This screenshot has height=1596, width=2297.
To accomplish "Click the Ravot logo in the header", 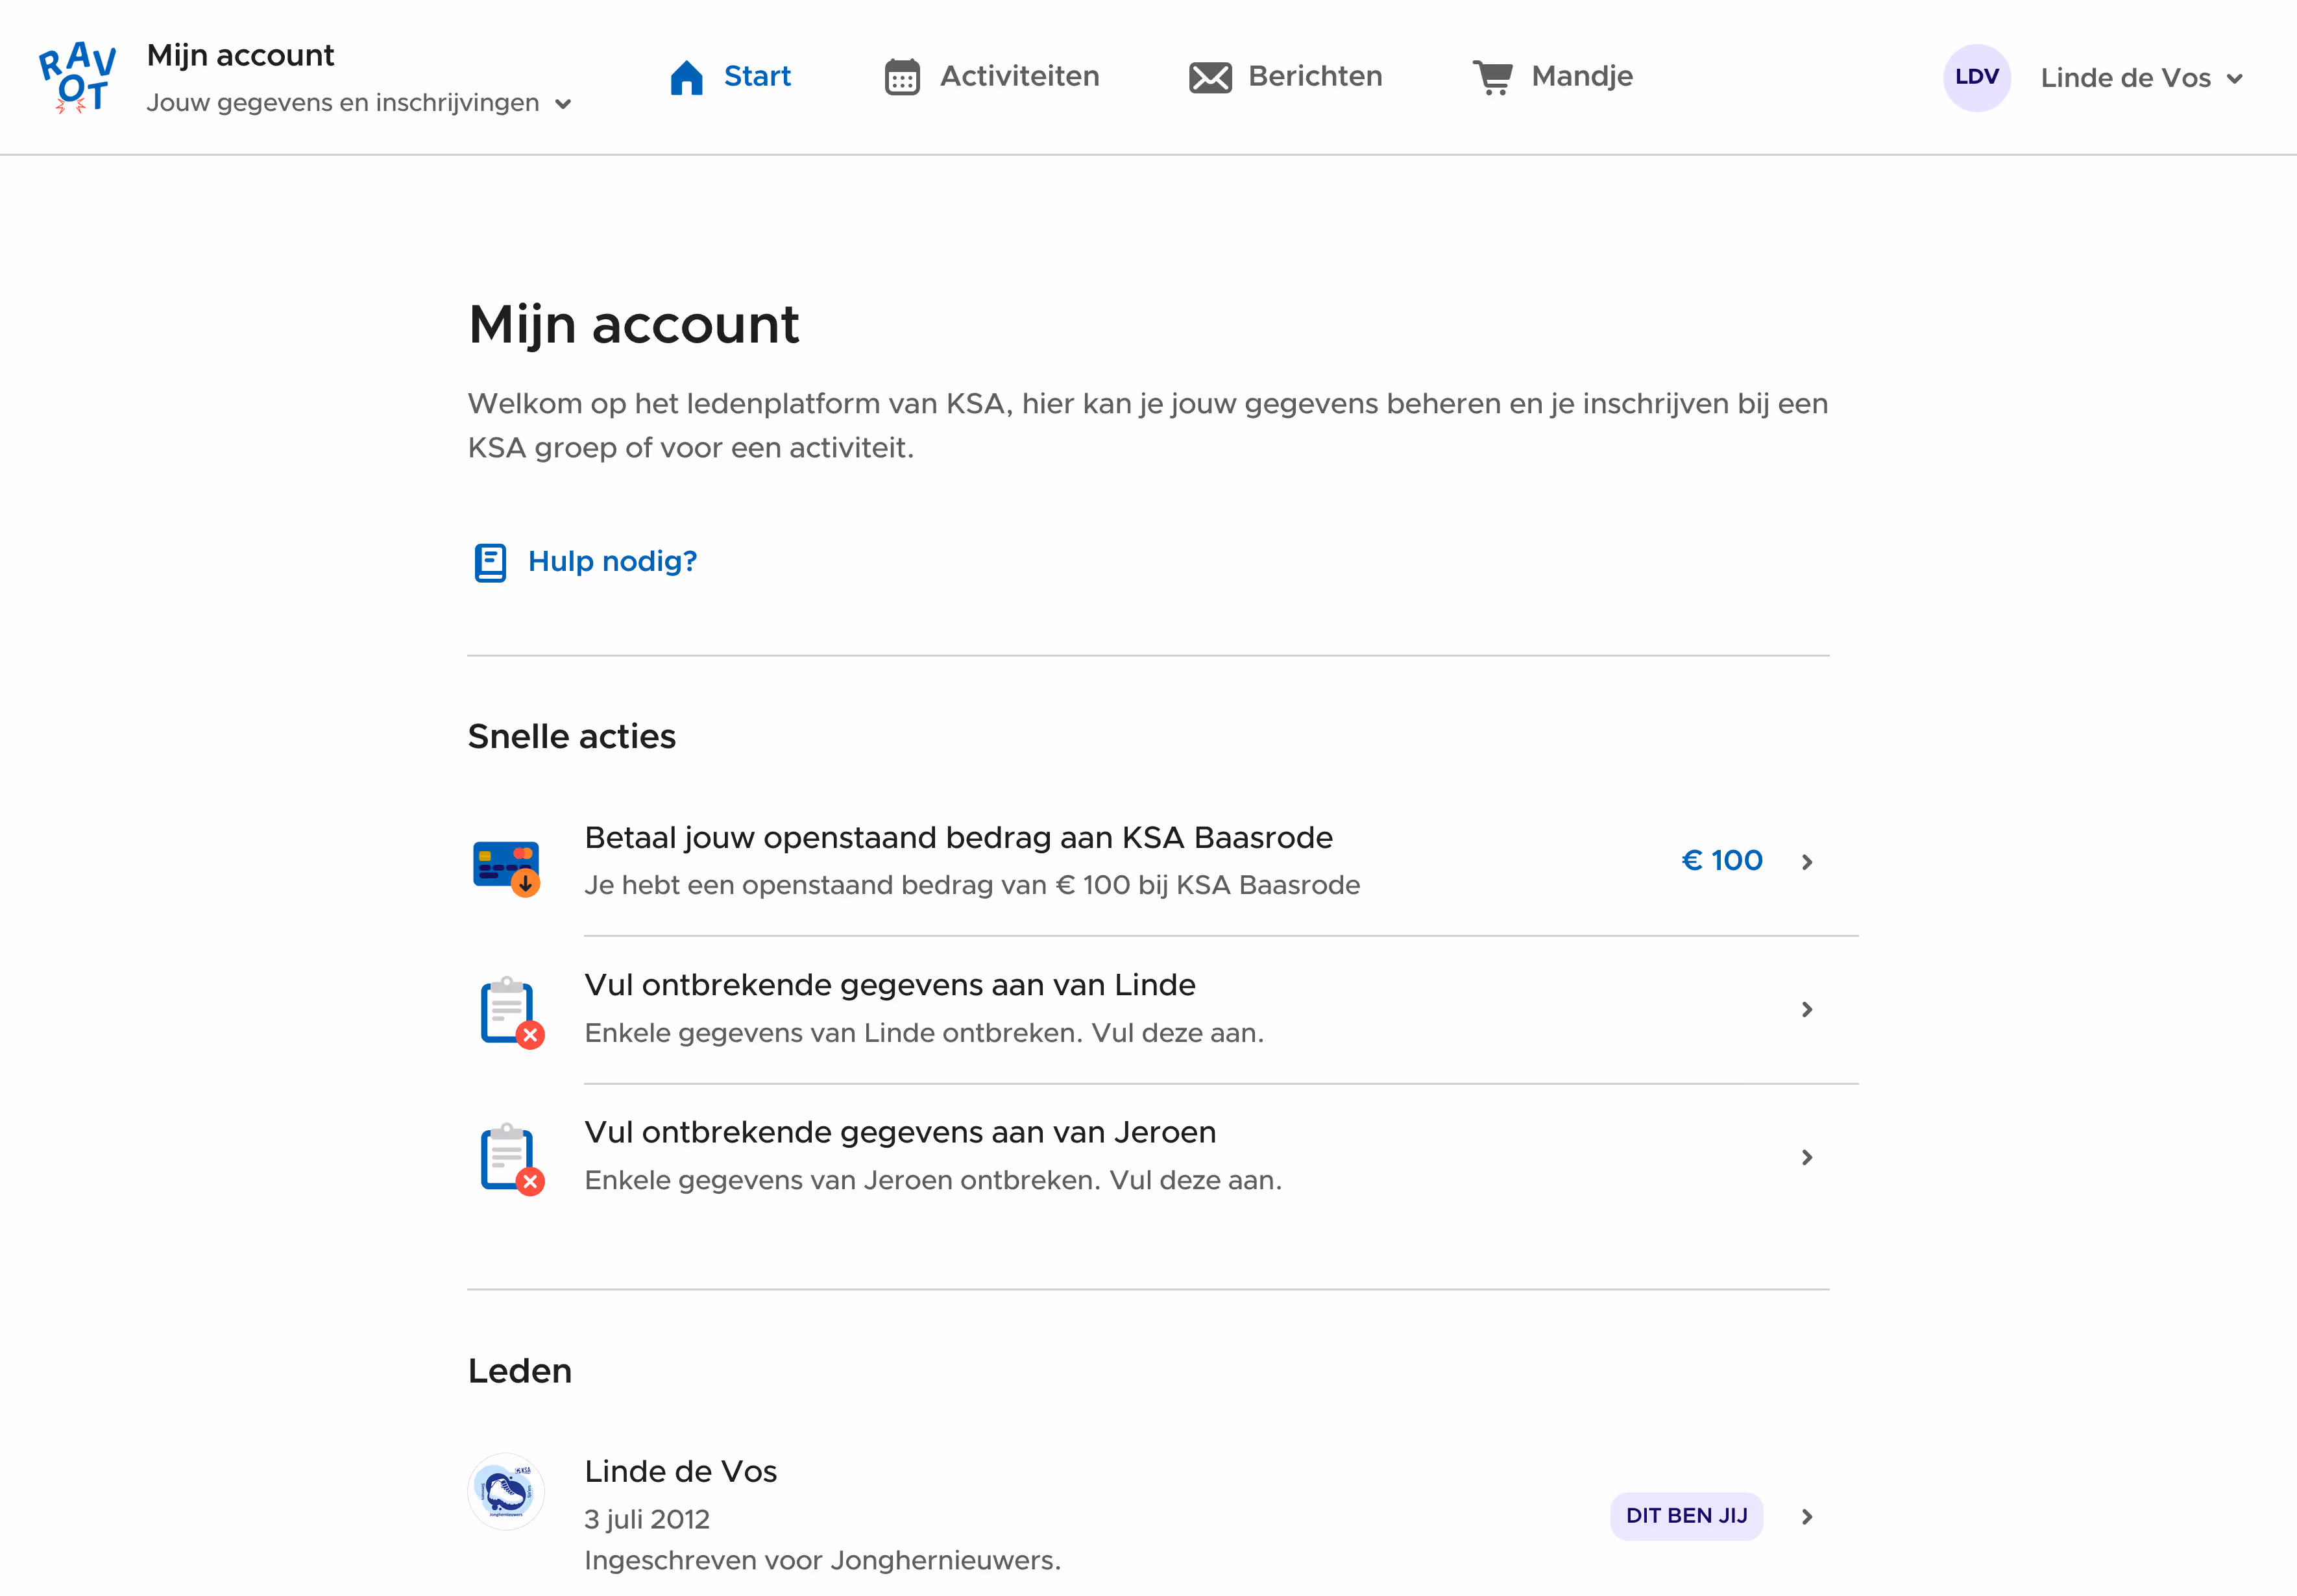I will pyautogui.click(x=77, y=77).
